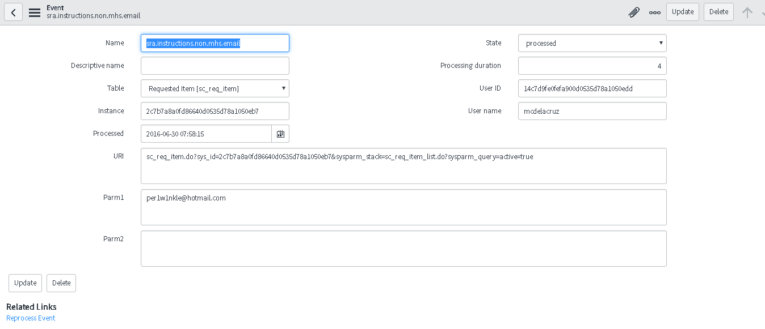Go back using the header arrow
The width and height of the screenshot is (765, 329).
(x=14, y=12)
